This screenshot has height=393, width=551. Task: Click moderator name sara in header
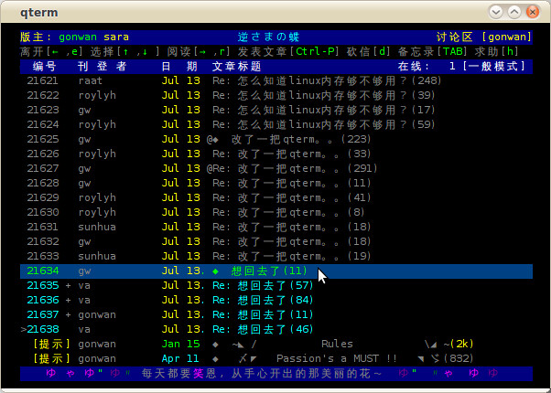116,37
